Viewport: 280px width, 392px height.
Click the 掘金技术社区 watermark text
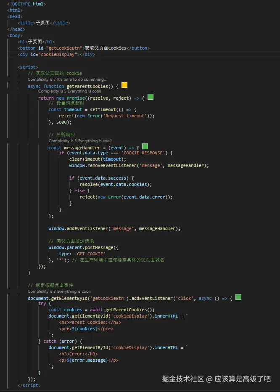183,379
